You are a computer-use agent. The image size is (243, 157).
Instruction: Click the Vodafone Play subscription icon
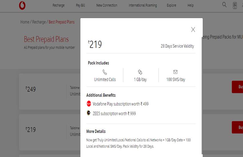pos(89,104)
